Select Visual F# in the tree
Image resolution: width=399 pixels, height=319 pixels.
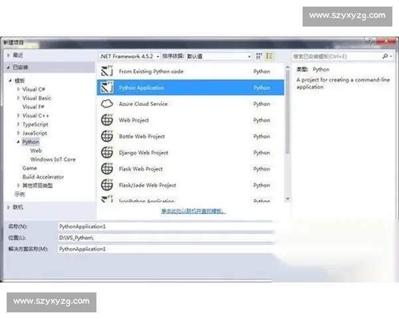coord(33,107)
